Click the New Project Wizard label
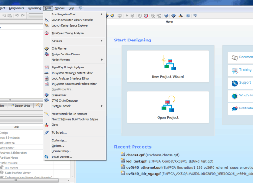Viewport: 253px width, 183px height. click(x=168, y=77)
